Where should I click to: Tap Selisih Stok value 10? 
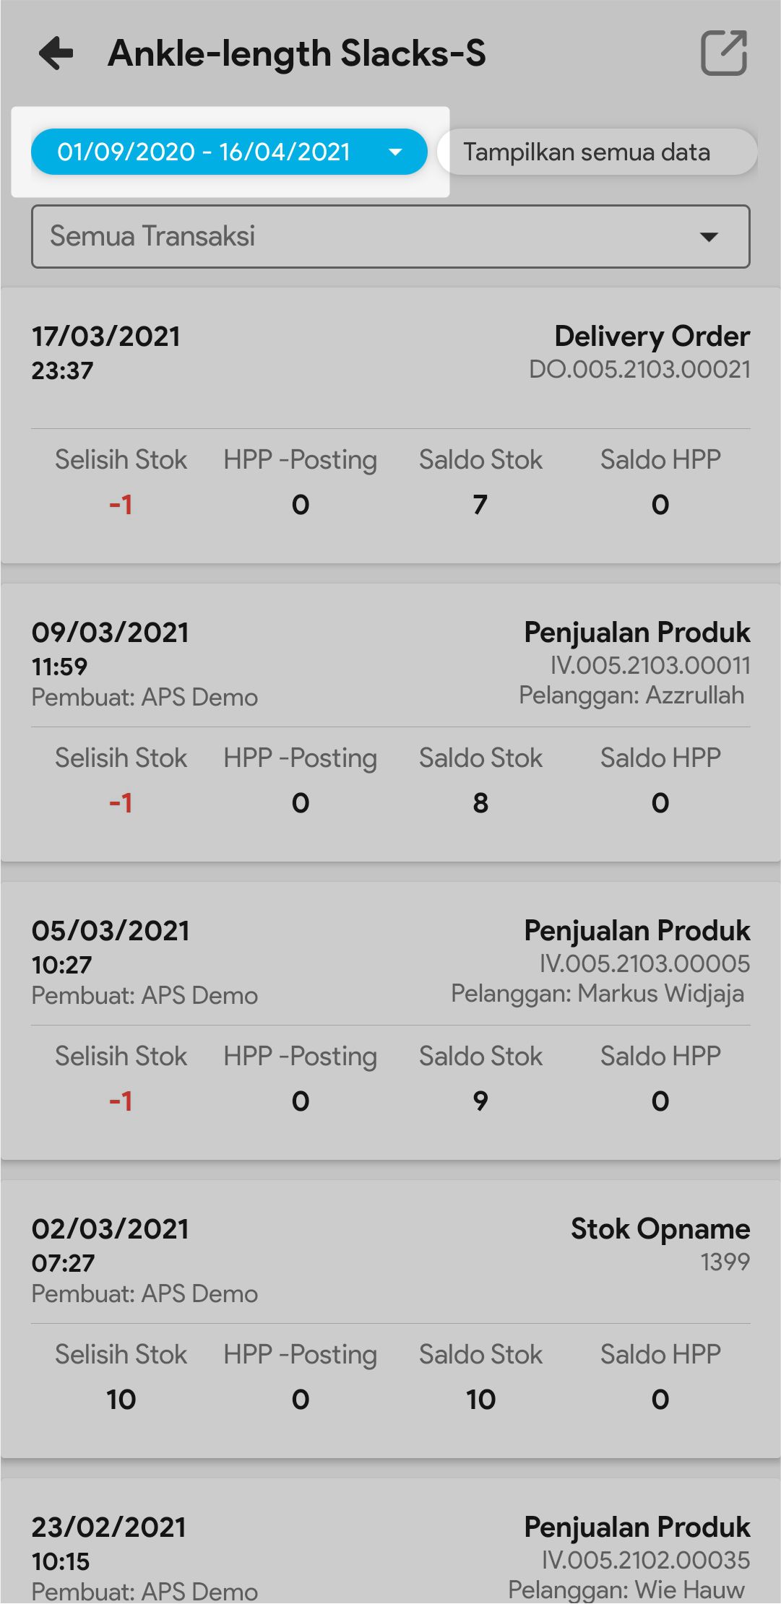pos(121,1399)
